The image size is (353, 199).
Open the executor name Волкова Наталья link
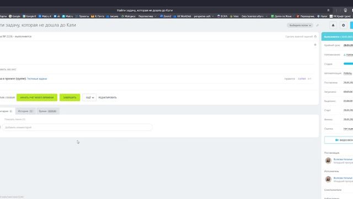coord(343,178)
